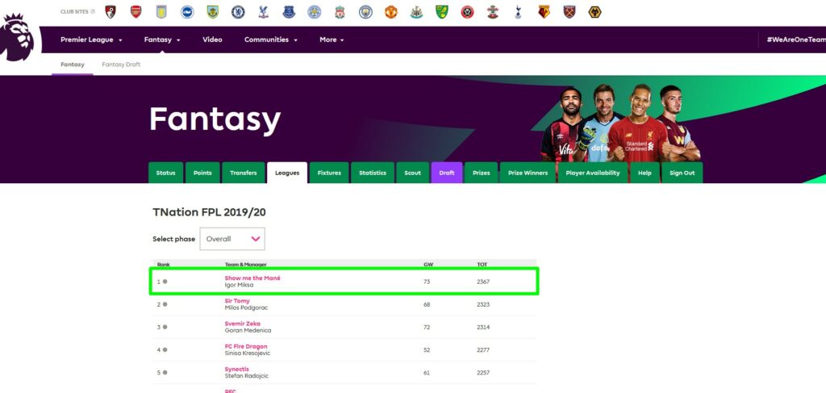The width and height of the screenshot is (826, 393).
Task: Open the Select phase Overall dropdown
Action: pos(232,239)
